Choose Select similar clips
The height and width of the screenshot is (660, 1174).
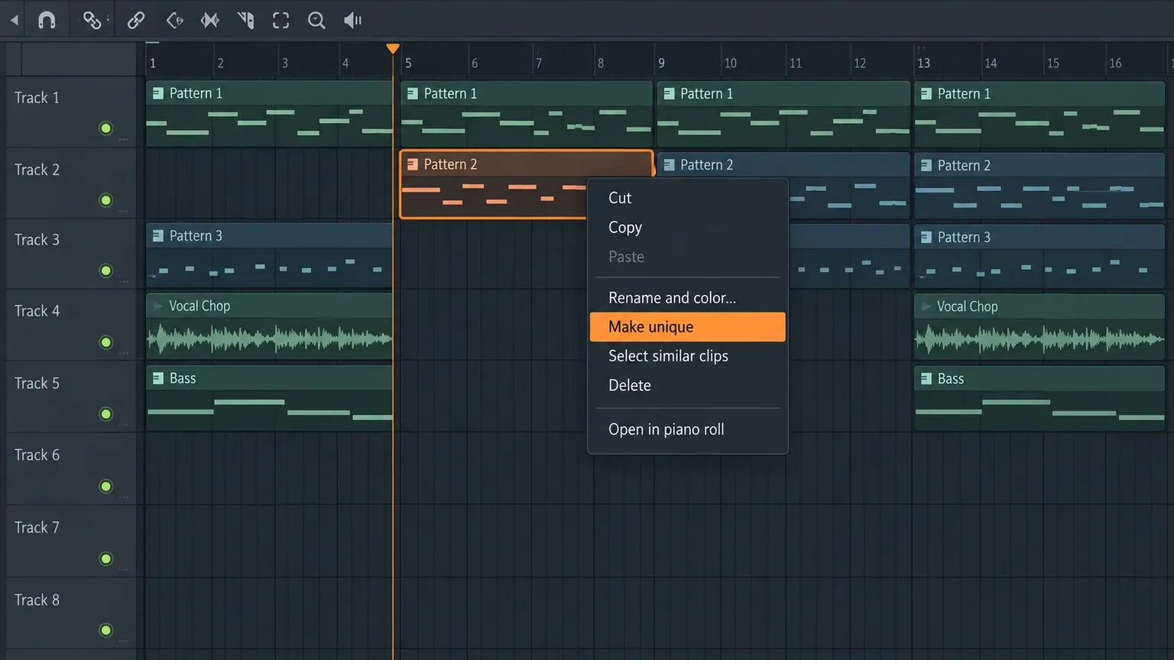pos(687,356)
